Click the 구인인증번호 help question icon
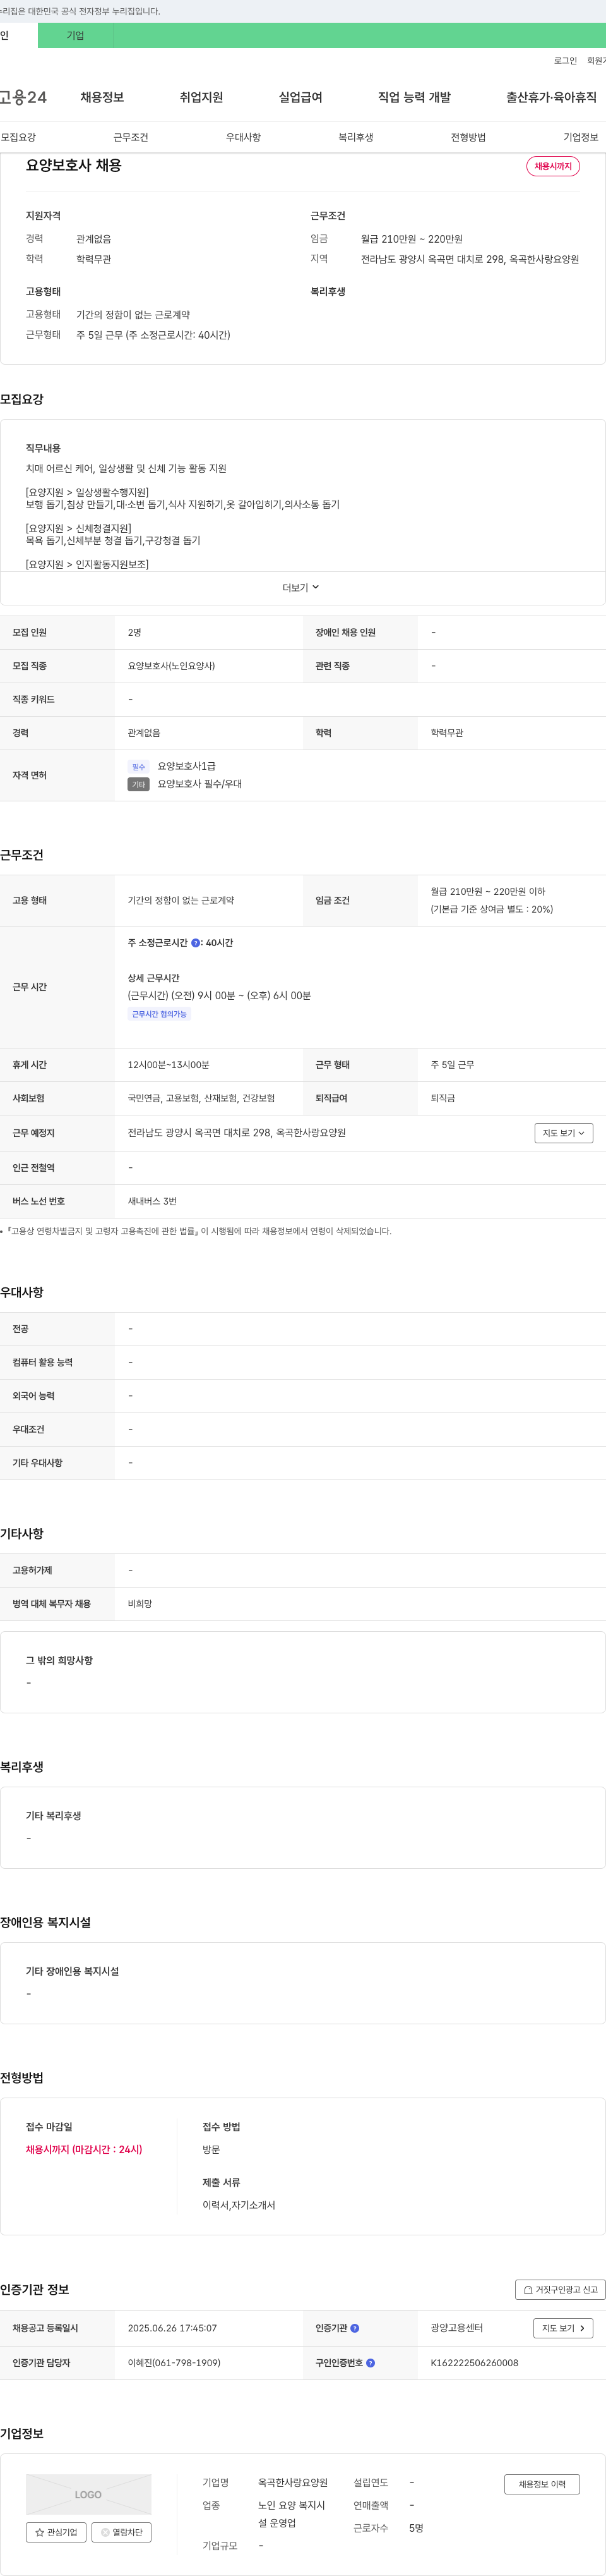The height and width of the screenshot is (2576, 606). pyautogui.click(x=371, y=2363)
